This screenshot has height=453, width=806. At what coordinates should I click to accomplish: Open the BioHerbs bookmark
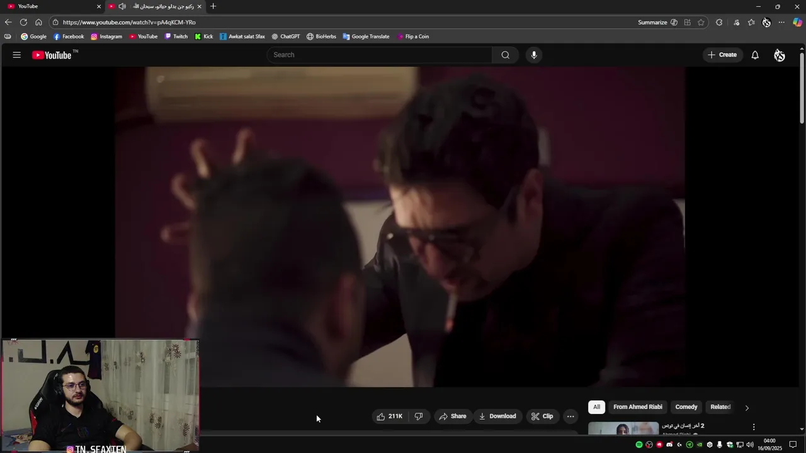pos(322,36)
